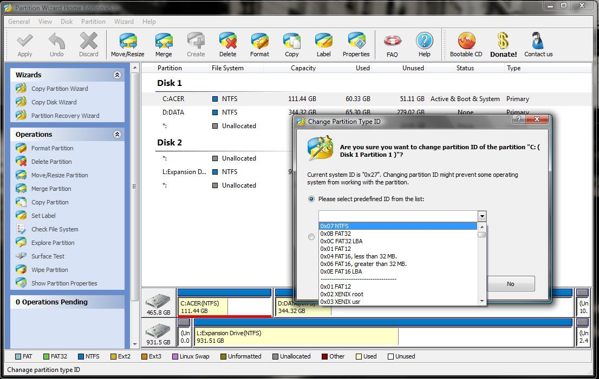
Task: Click the Create partition toolbar icon
Action: pos(196,41)
